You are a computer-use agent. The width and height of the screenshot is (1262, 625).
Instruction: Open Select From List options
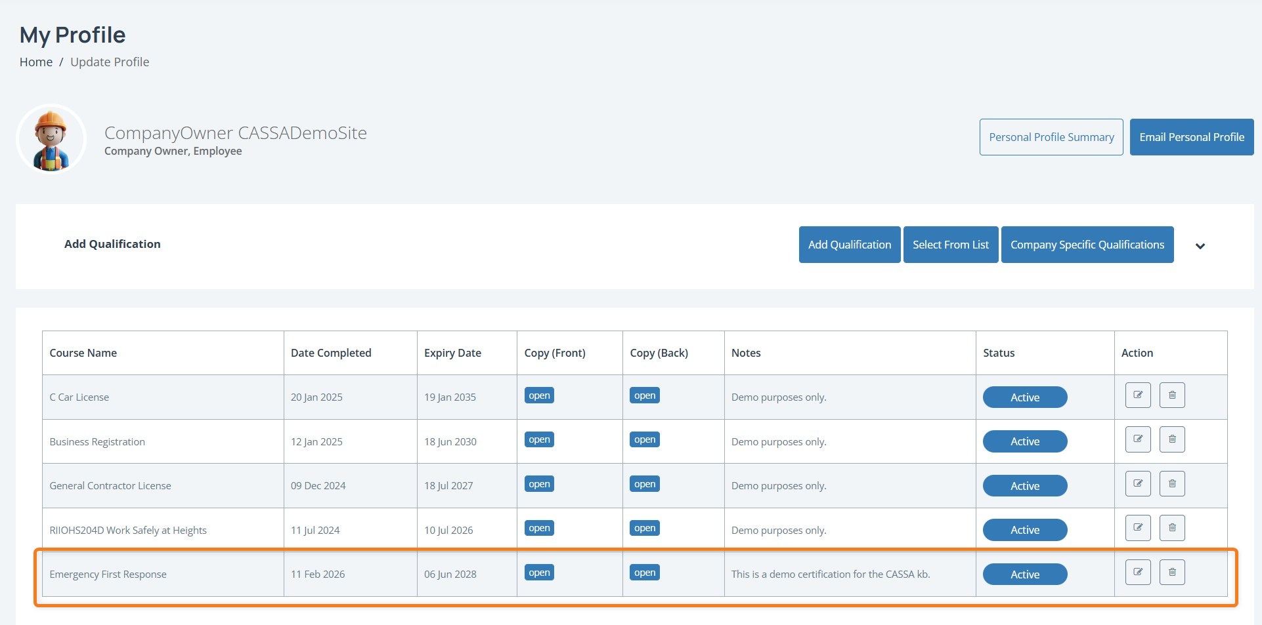pos(950,245)
